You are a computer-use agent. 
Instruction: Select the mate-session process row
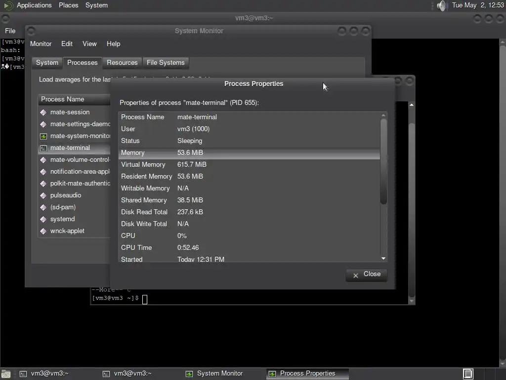tap(74, 112)
